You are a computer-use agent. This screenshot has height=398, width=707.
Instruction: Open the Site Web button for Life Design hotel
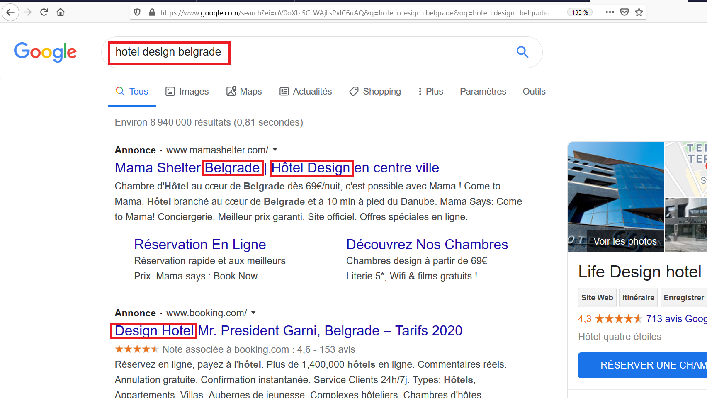(597, 297)
